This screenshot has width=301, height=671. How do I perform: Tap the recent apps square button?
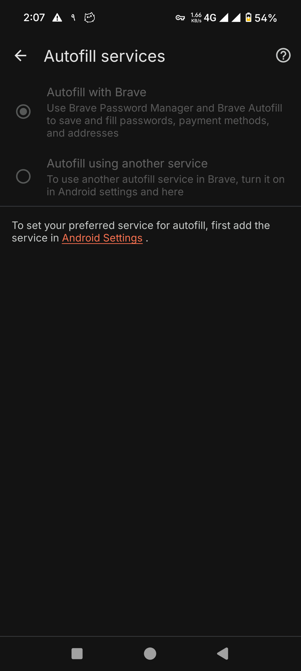tap(77, 653)
